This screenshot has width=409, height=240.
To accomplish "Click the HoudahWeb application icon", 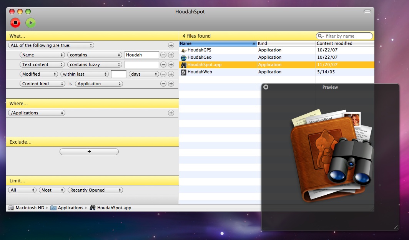I will click(x=184, y=72).
